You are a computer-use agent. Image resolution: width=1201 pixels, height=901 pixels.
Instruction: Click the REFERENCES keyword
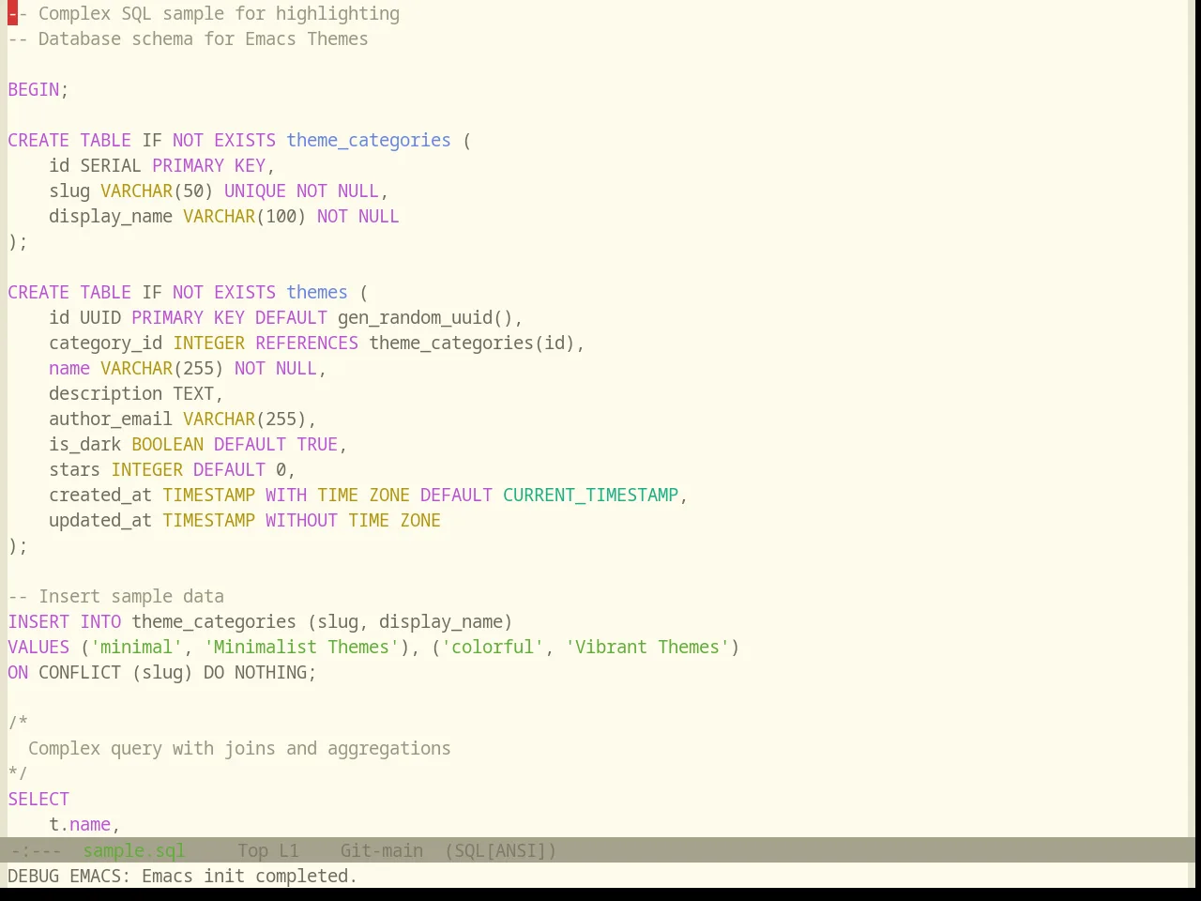pos(307,343)
